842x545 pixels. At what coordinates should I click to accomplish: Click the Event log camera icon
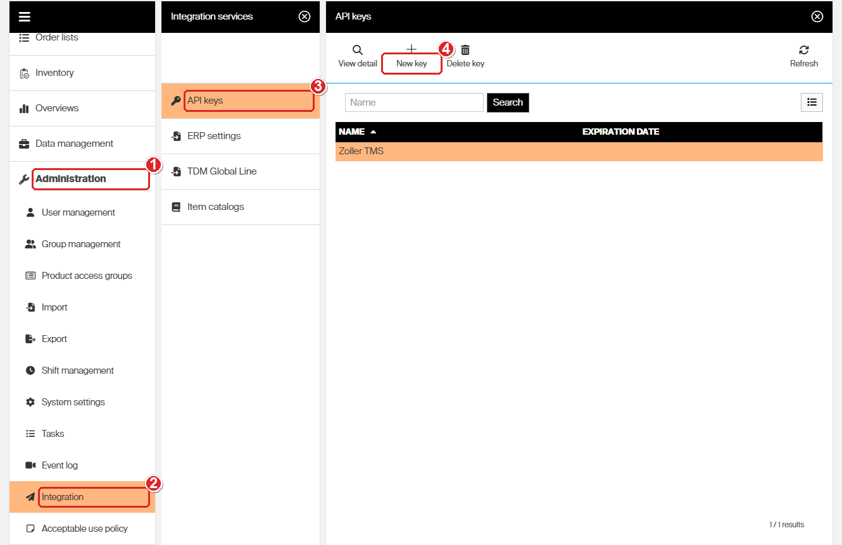pos(30,465)
